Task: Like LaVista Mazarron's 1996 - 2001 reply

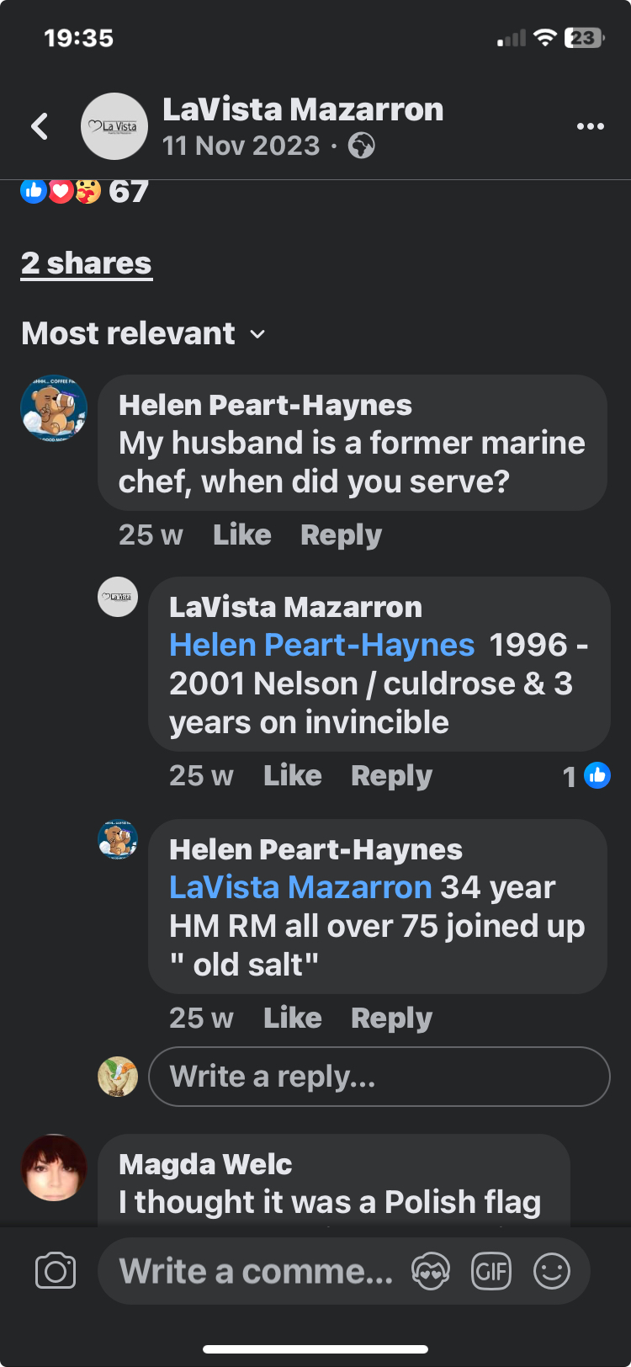Action: point(293,775)
